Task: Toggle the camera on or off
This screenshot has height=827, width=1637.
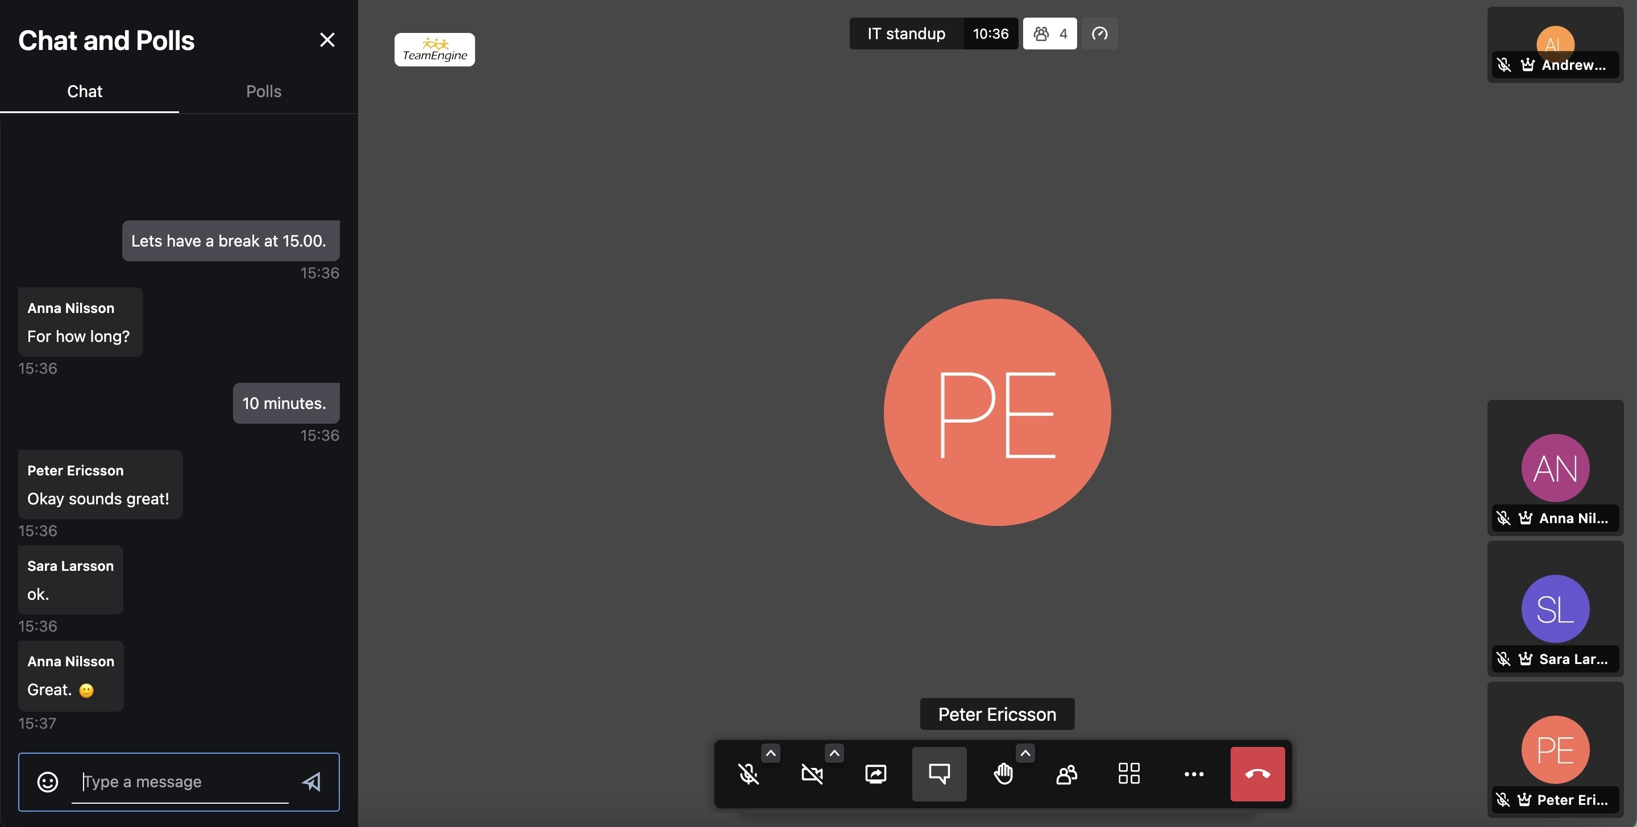Action: (x=812, y=774)
